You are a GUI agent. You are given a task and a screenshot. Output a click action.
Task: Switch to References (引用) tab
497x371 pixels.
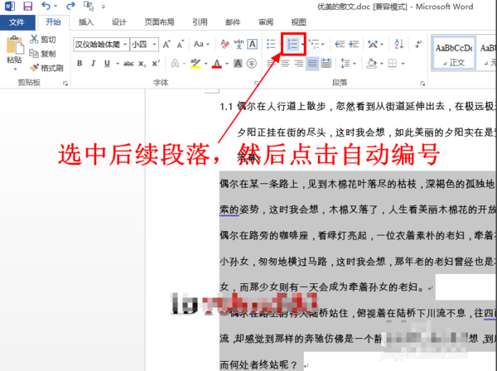(x=200, y=22)
